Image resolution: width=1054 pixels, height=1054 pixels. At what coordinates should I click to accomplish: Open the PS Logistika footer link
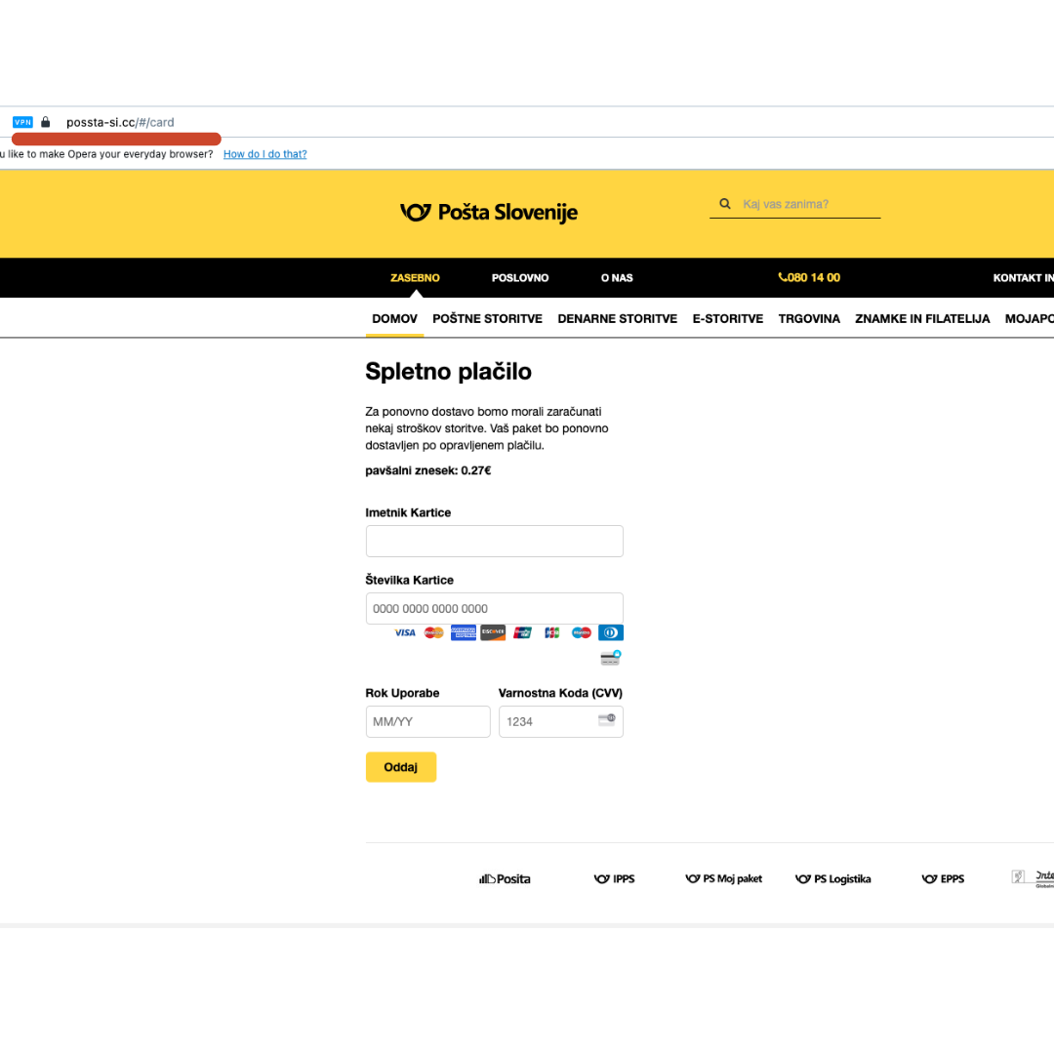[832, 878]
